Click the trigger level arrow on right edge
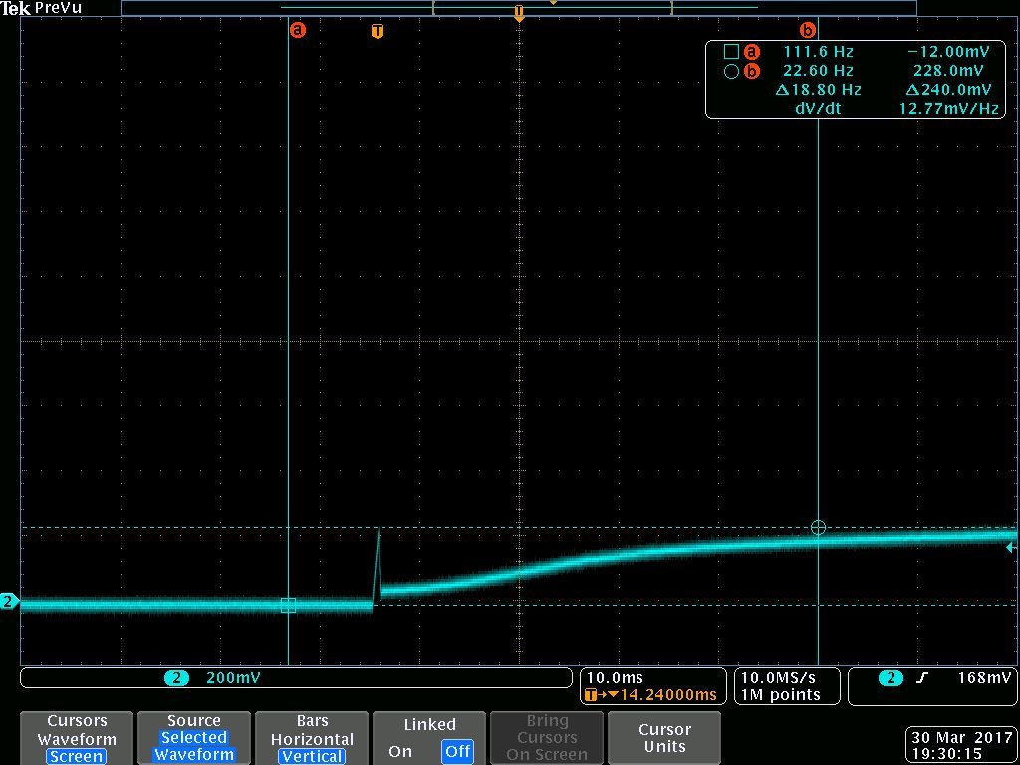Viewport: 1020px width, 765px height. [x=1011, y=548]
